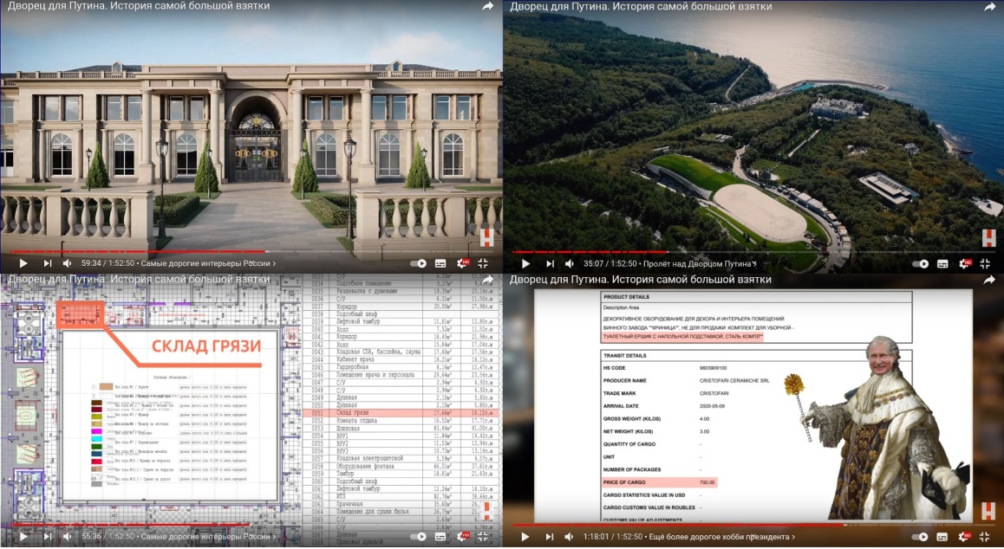The width and height of the screenshot is (1004, 549).
Task: Seek on the progress bar of the 59:34 player
Action: [251, 251]
